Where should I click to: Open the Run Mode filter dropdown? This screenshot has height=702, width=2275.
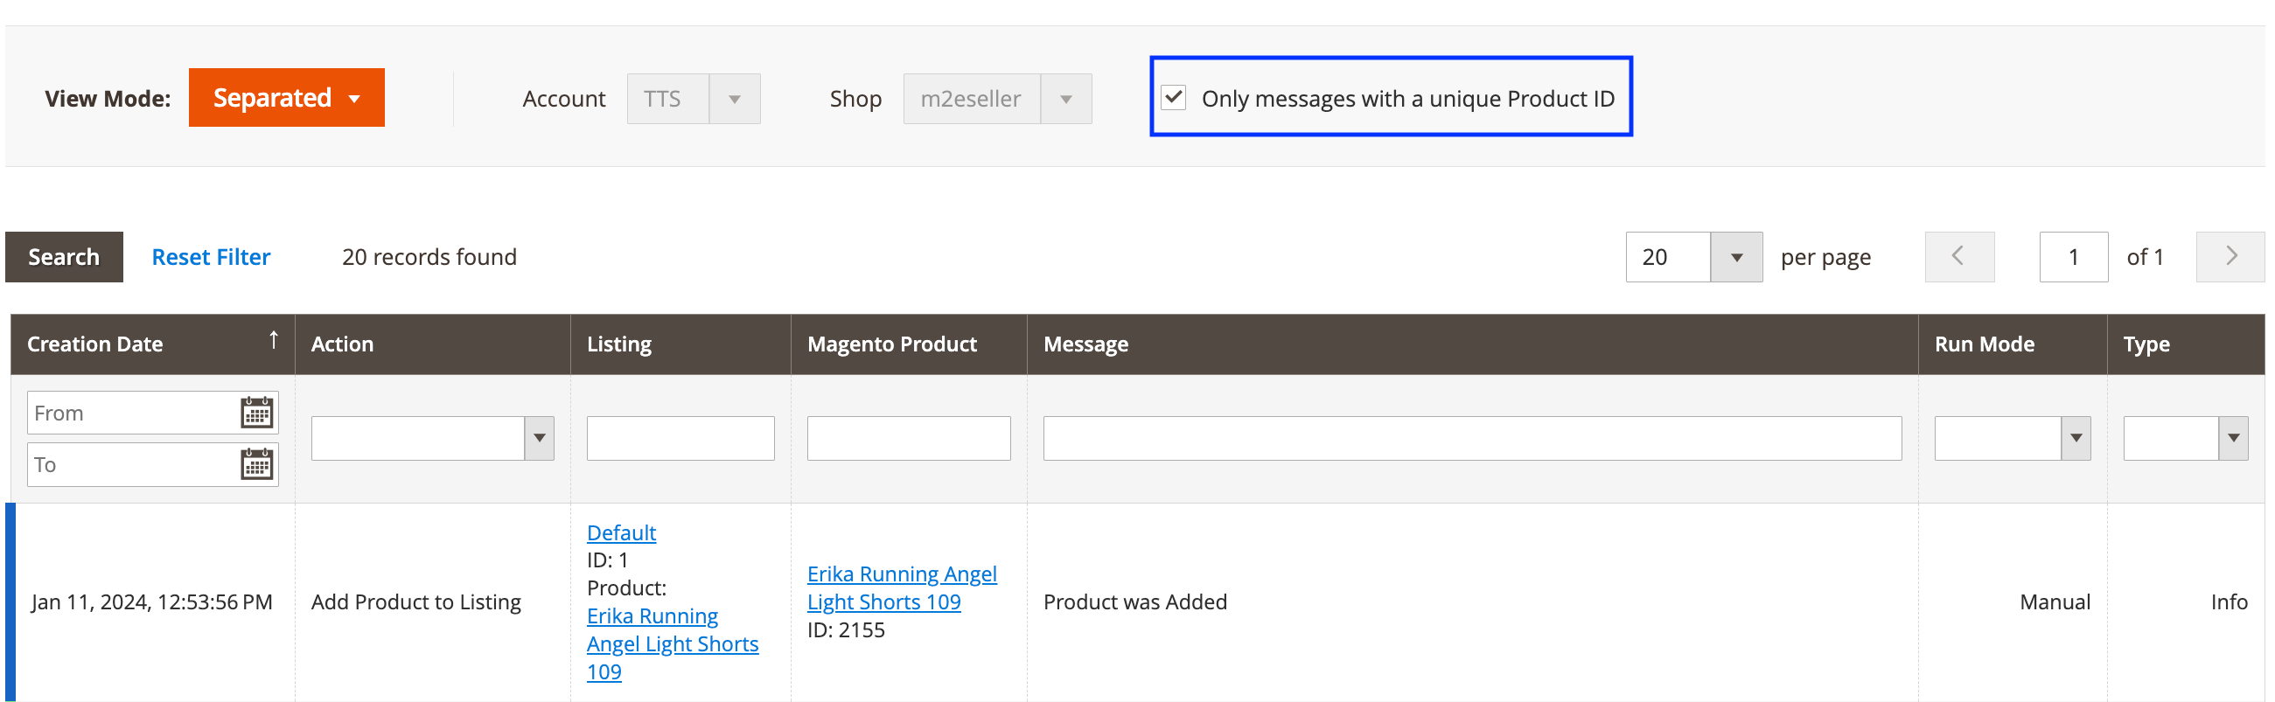click(x=2076, y=438)
